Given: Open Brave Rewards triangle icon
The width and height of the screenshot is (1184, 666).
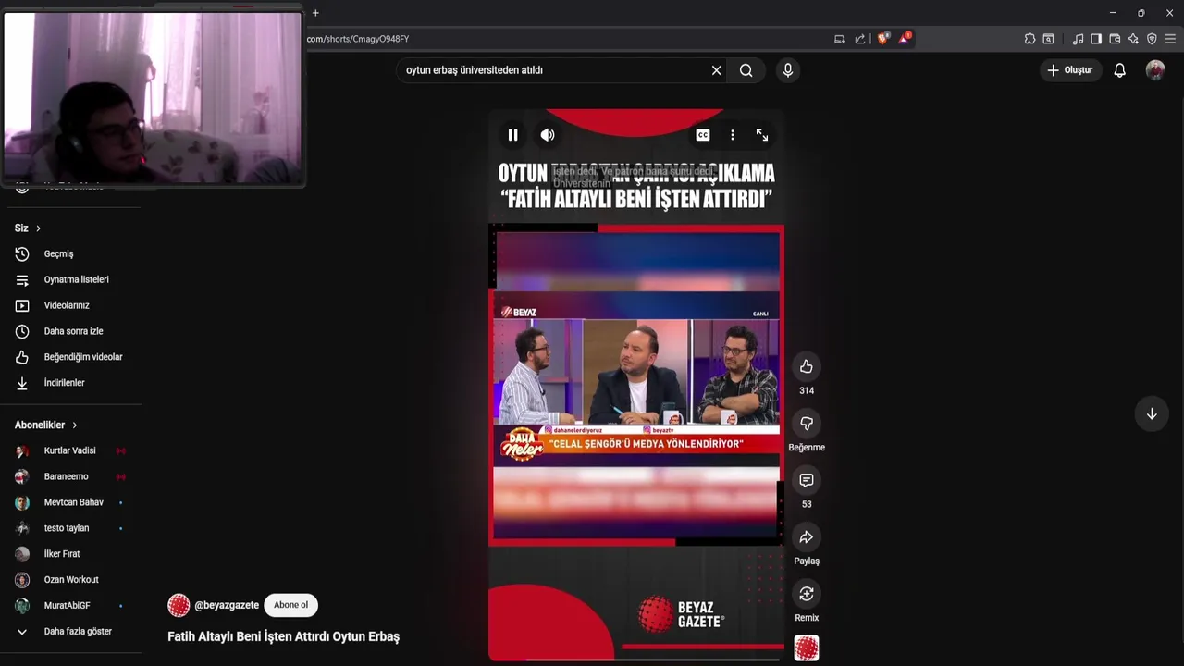Looking at the screenshot, I should pos(905,39).
